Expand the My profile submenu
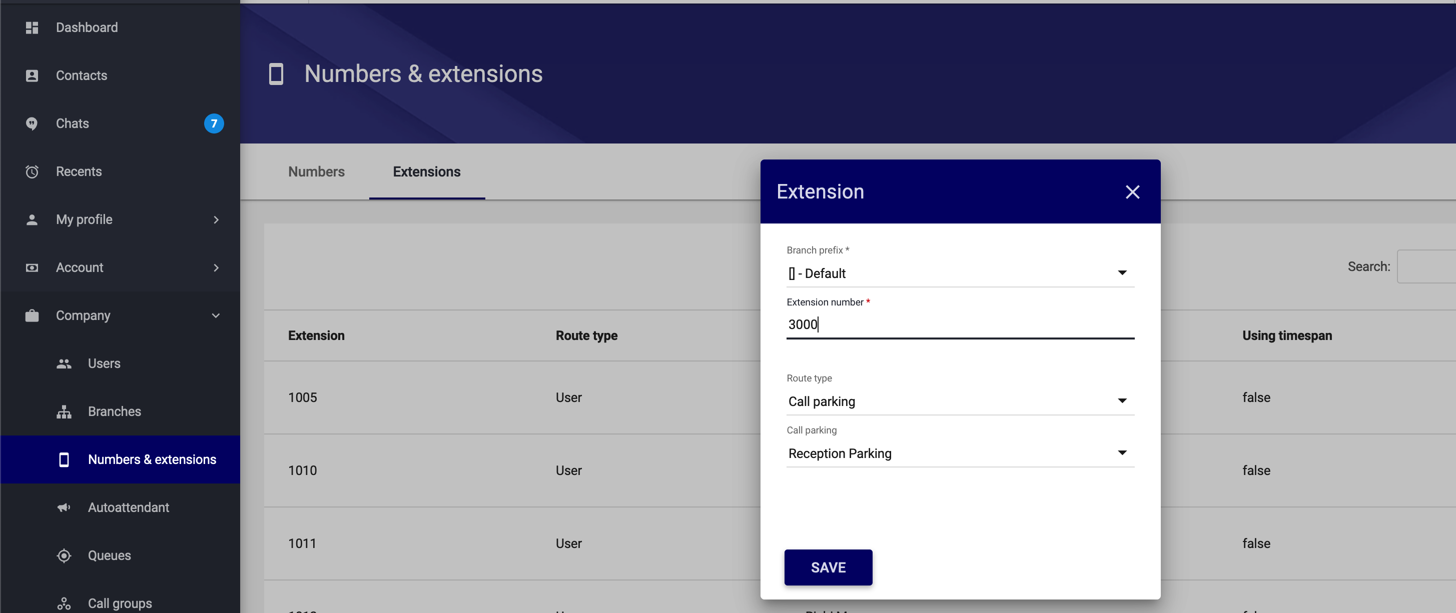 tap(216, 220)
